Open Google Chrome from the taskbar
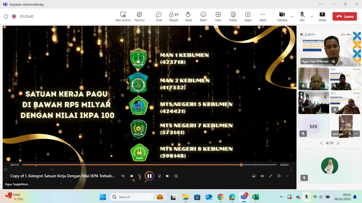The width and height of the screenshot is (362, 203). [220, 197]
